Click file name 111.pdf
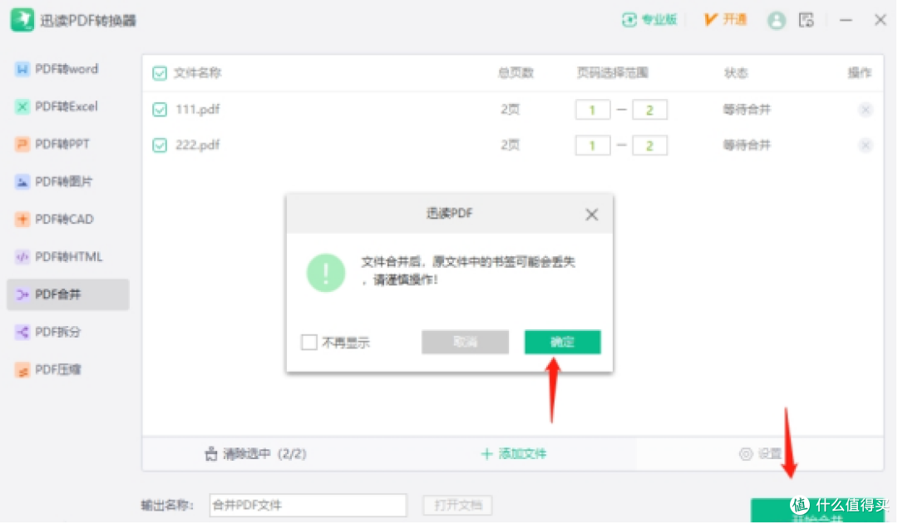The height and width of the screenshot is (524, 898). pos(198,110)
